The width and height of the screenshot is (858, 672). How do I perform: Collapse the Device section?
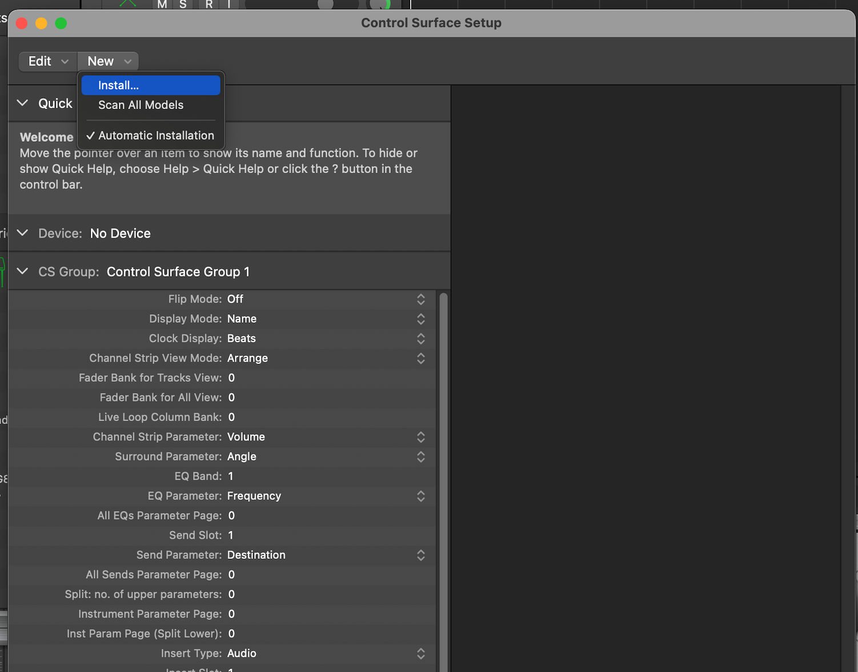pyautogui.click(x=22, y=233)
